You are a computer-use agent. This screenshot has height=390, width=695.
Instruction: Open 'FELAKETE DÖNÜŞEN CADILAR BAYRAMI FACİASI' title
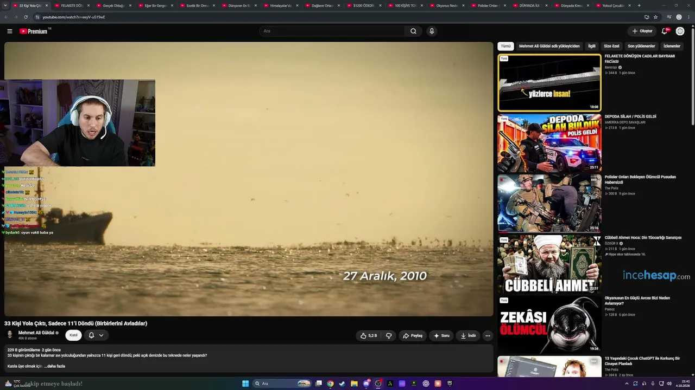[640, 58]
